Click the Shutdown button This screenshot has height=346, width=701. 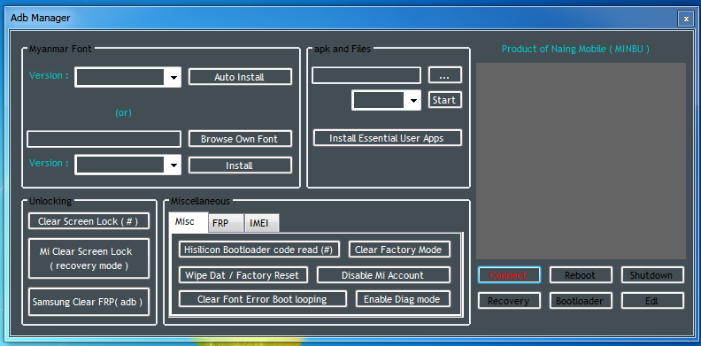[x=652, y=275]
